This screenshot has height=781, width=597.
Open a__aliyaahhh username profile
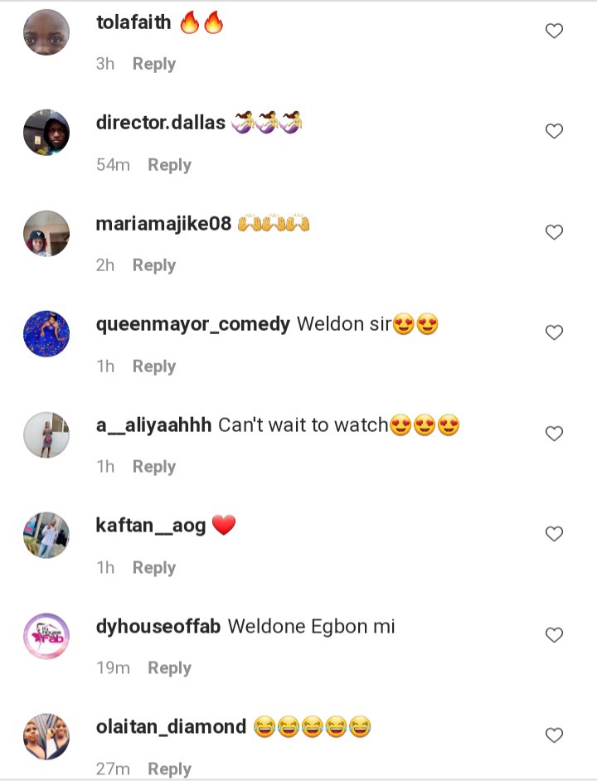[154, 424]
